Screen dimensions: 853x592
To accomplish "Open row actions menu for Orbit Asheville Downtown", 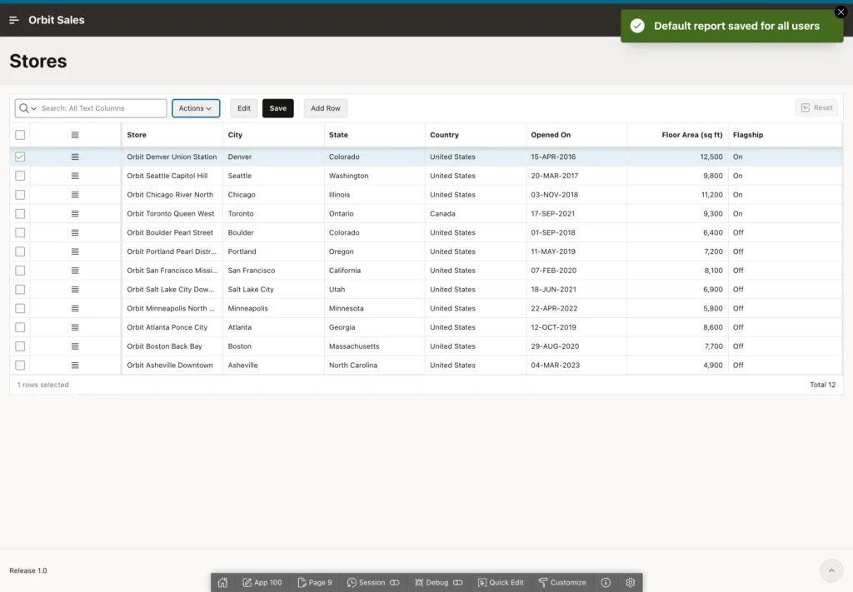I will 75,366.
